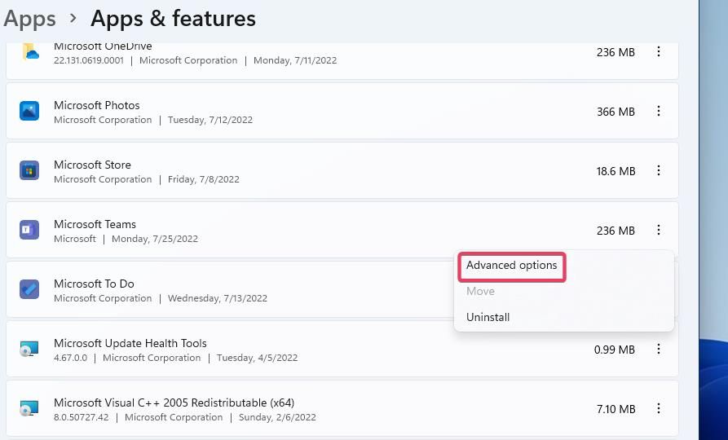
Task: Click the Monday, 7/25/2022 install date
Action: coord(155,239)
